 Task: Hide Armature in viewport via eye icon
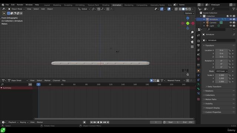pos(231,19)
